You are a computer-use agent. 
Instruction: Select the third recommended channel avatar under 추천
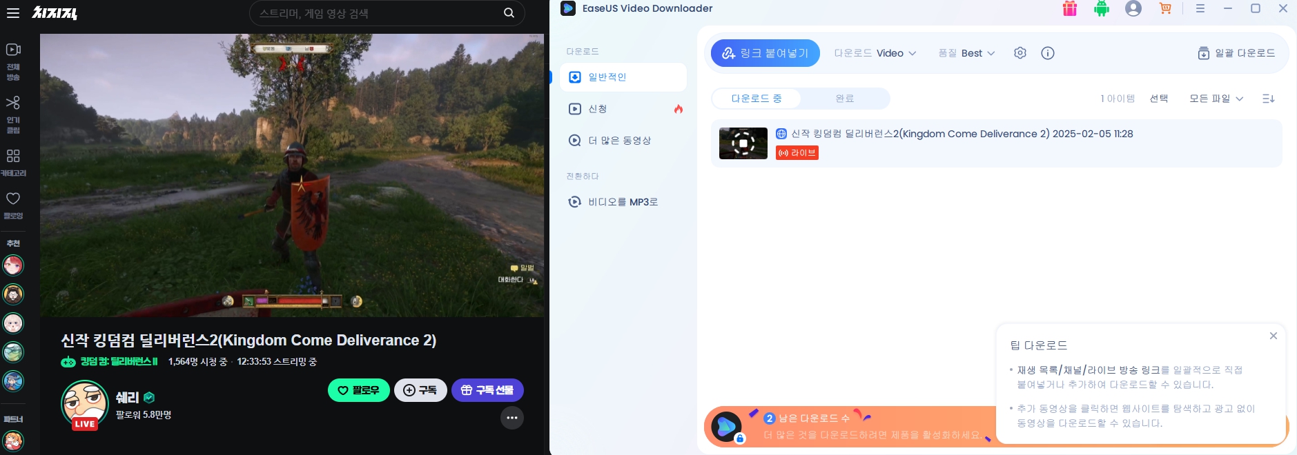[13, 323]
